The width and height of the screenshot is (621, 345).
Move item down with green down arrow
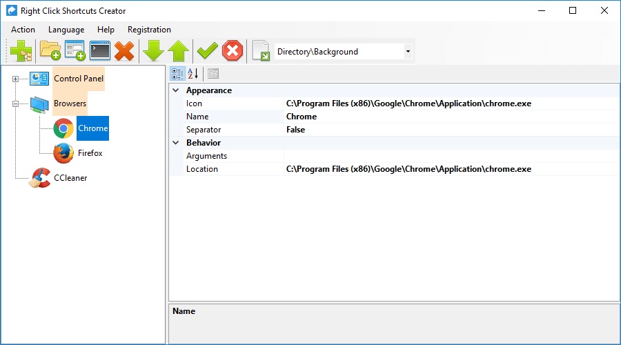[152, 51]
